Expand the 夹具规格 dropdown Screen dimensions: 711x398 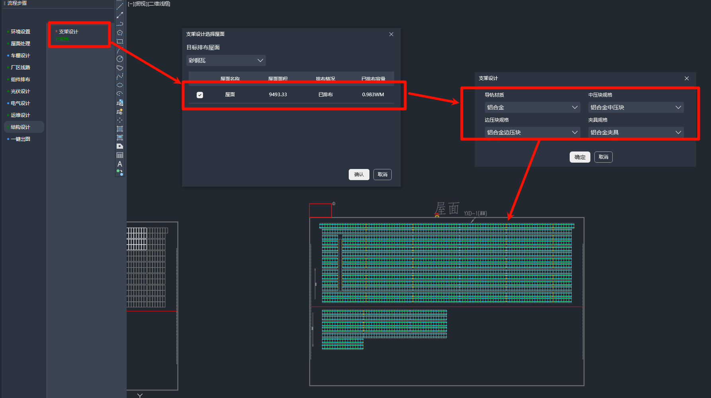click(635, 132)
